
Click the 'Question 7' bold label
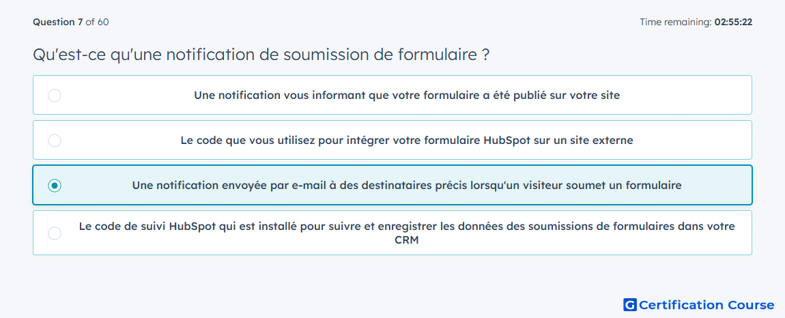click(58, 22)
